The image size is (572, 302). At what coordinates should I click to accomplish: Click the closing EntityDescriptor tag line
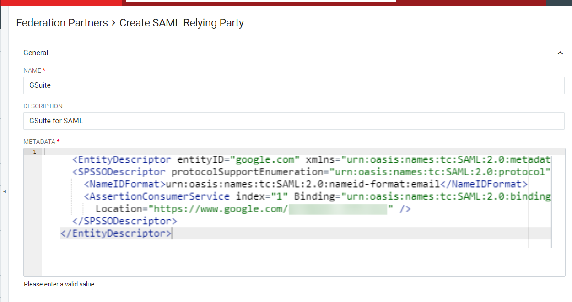coord(116,233)
